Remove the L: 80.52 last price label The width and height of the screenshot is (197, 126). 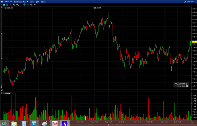tap(4, 8)
